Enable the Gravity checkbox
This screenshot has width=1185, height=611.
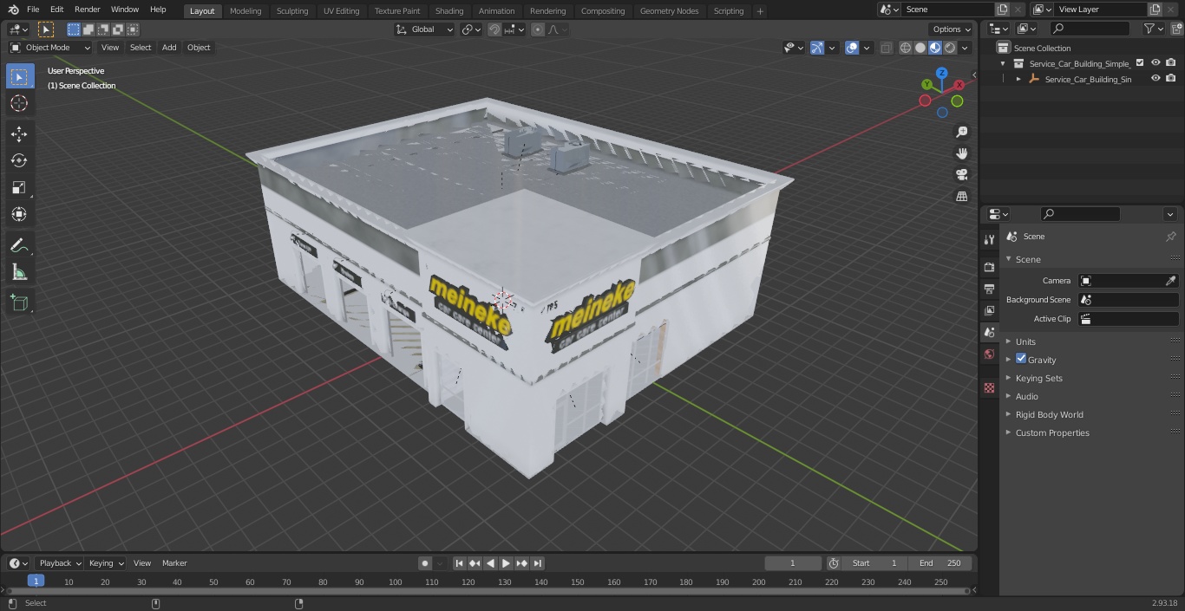point(1021,359)
